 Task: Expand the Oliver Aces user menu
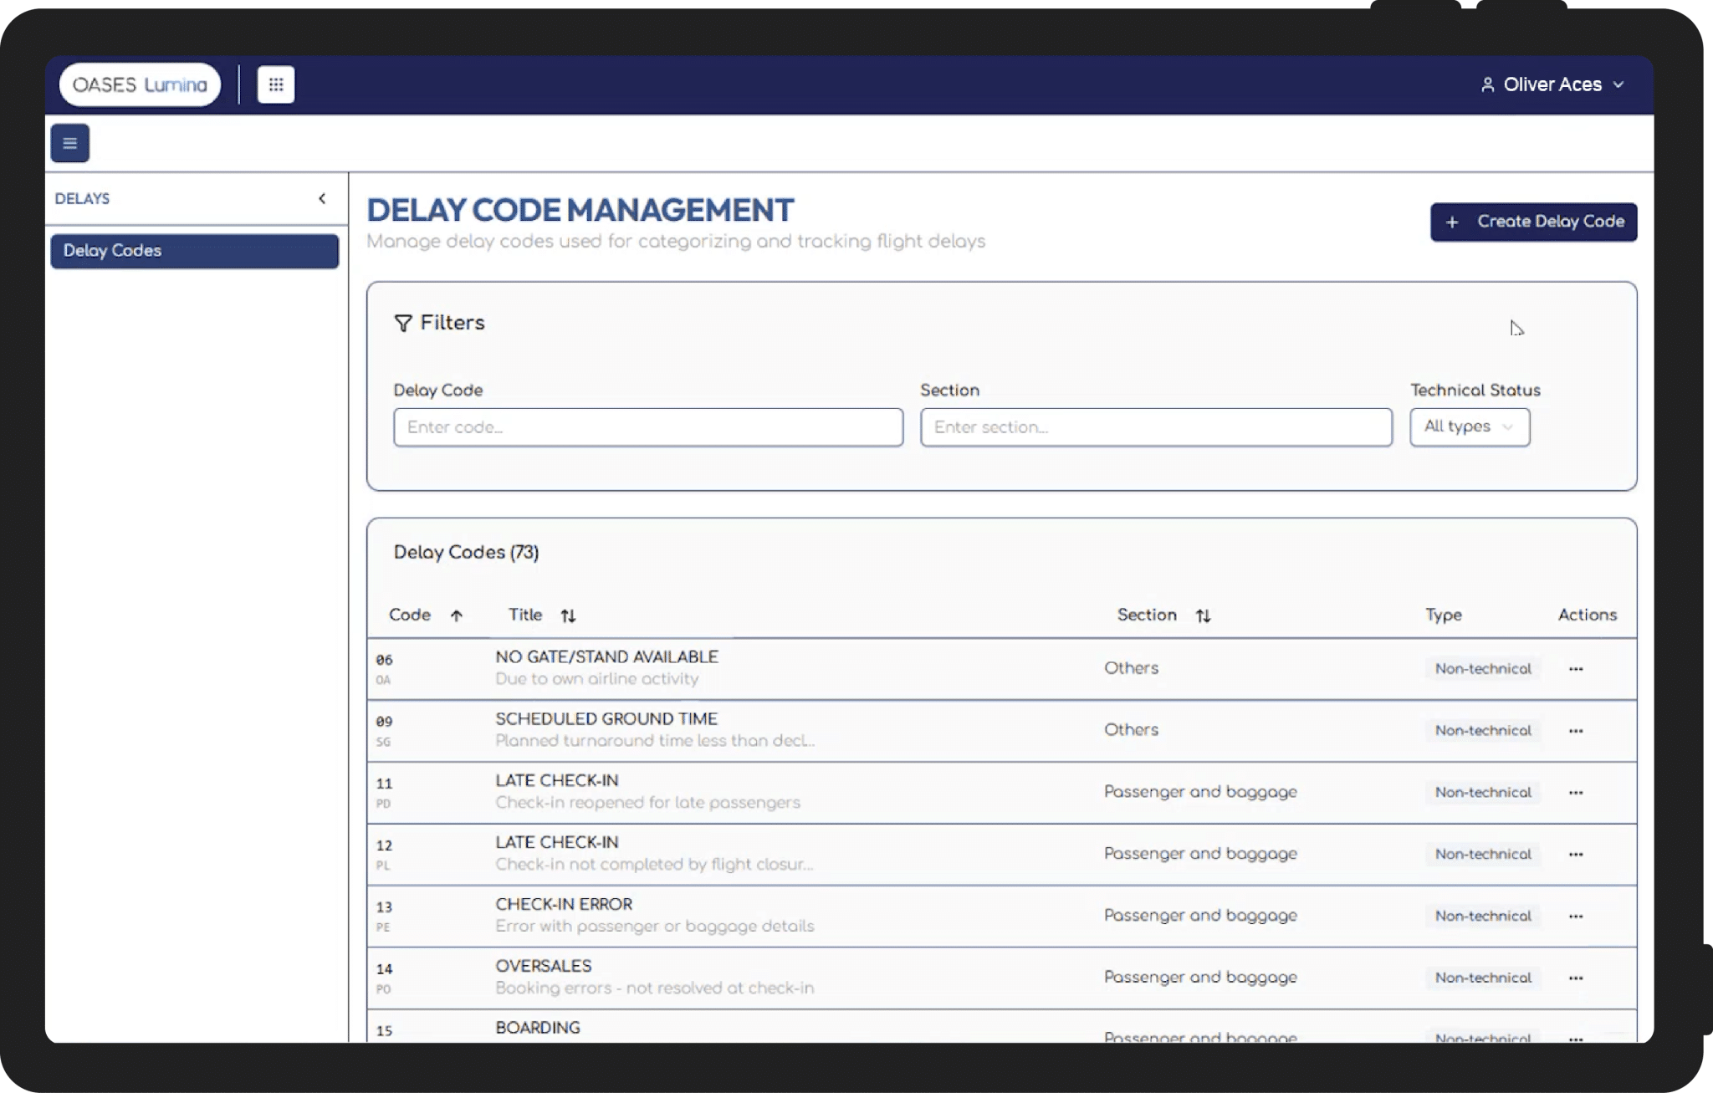(x=1552, y=84)
